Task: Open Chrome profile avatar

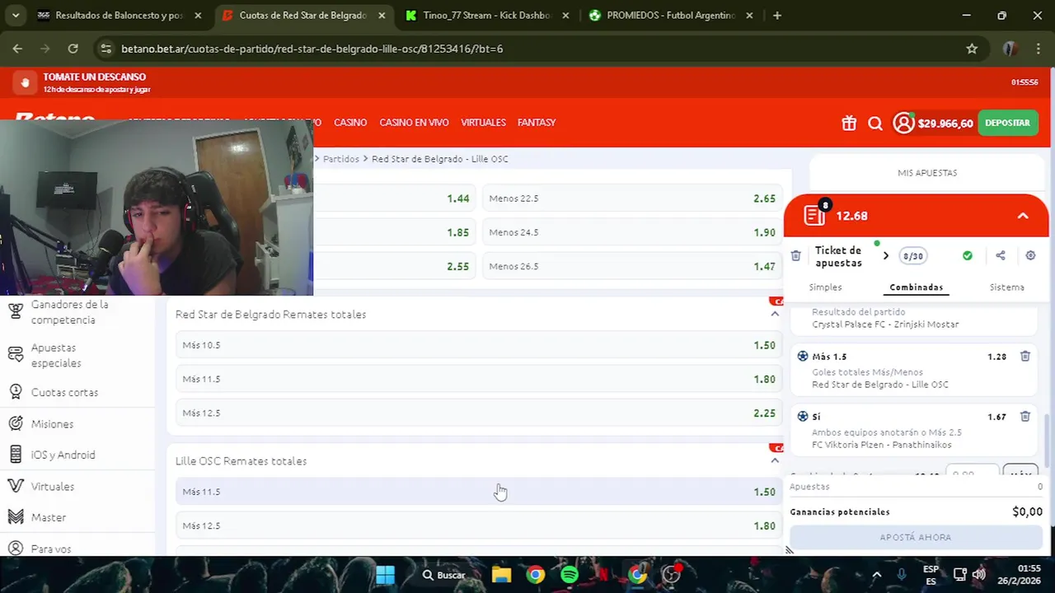Action: 1010,49
